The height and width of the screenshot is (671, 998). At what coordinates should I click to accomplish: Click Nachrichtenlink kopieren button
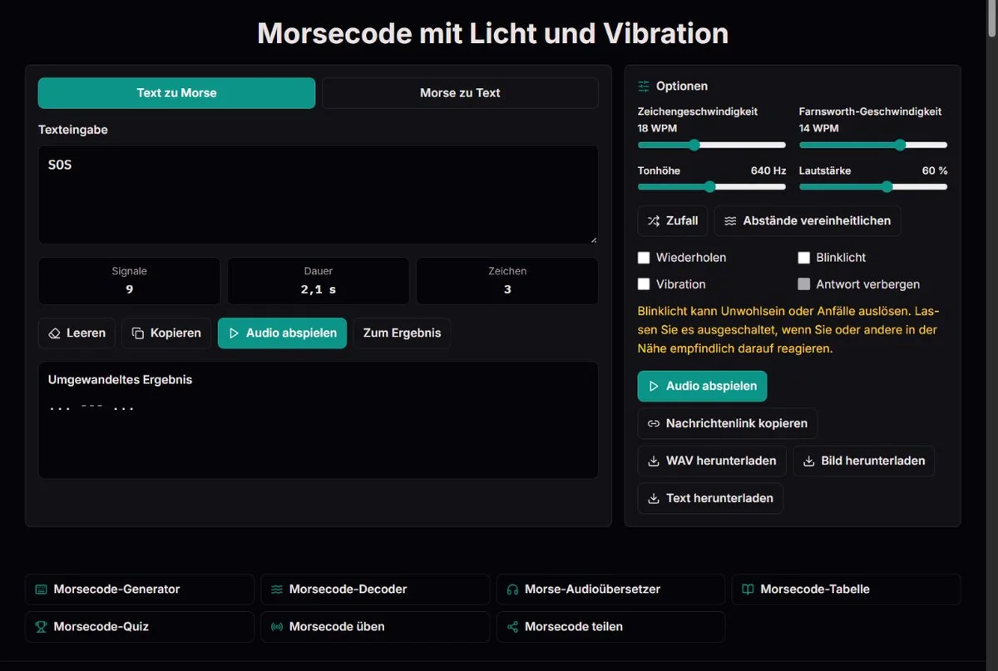tap(728, 423)
